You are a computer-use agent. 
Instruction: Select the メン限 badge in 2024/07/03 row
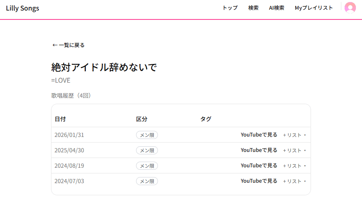coord(147,181)
